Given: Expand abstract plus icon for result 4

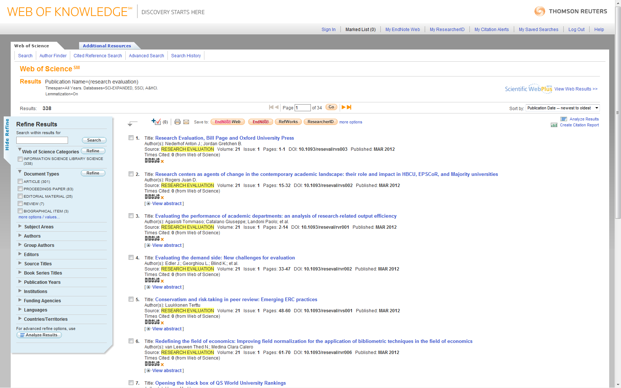Looking at the screenshot, I should (x=148, y=287).
